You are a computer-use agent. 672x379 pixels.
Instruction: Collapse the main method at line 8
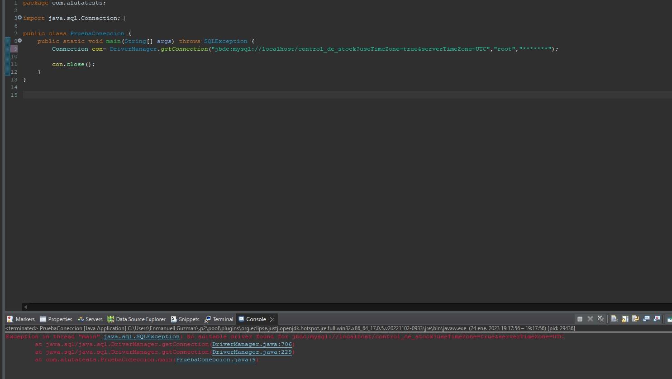(x=19, y=41)
